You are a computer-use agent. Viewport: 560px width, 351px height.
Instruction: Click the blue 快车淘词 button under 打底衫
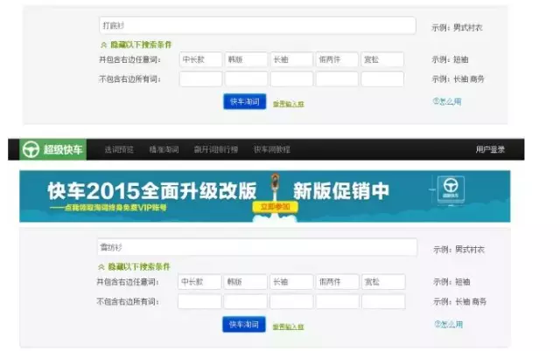245,101
